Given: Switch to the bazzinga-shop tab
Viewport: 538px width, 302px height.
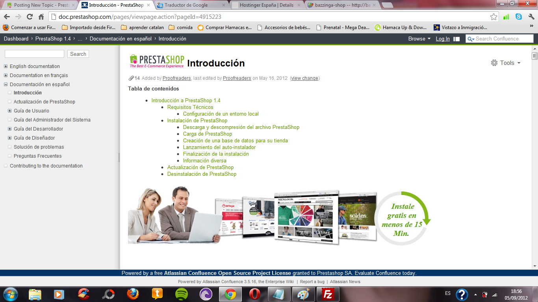Looking at the screenshot, I should point(341,5).
